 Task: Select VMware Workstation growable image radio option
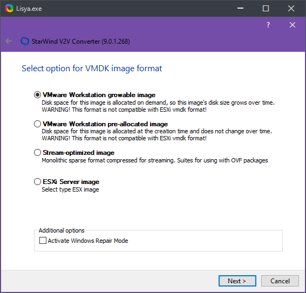tap(37, 95)
